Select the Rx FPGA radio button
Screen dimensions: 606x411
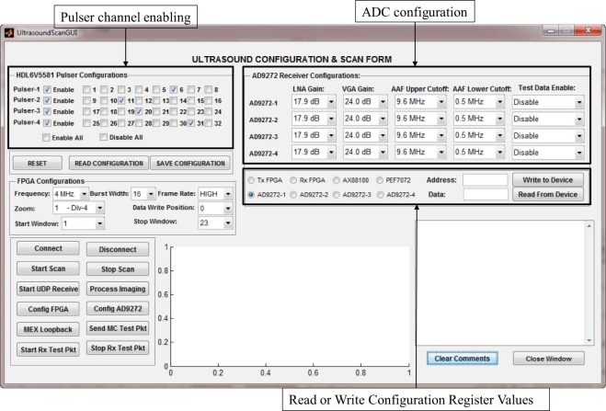(x=293, y=180)
